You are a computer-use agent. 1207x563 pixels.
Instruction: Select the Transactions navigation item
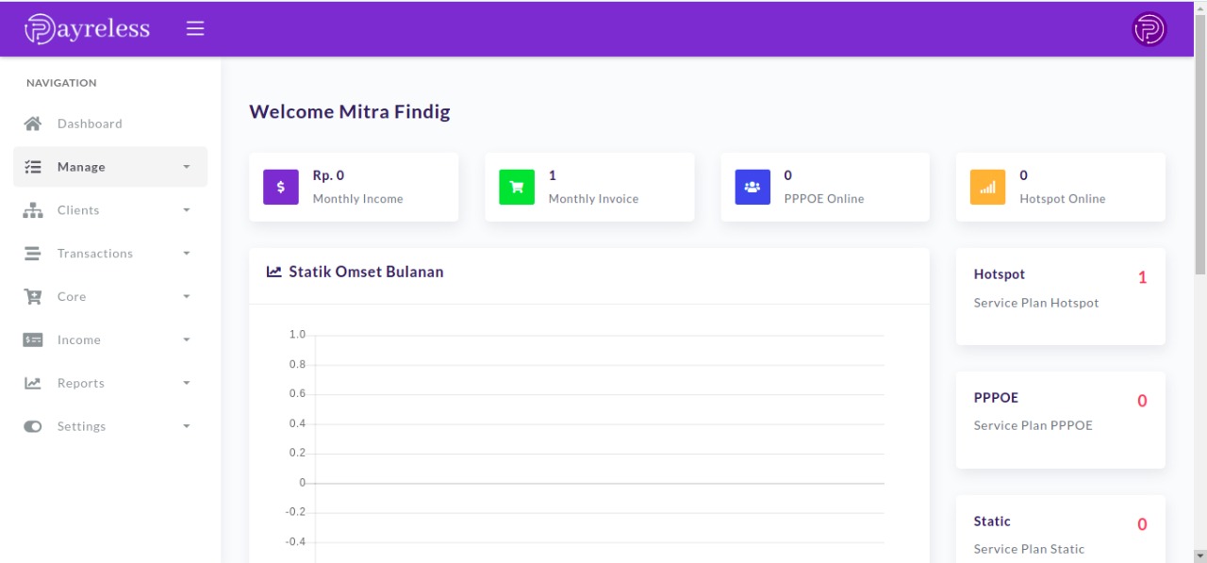click(x=110, y=254)
